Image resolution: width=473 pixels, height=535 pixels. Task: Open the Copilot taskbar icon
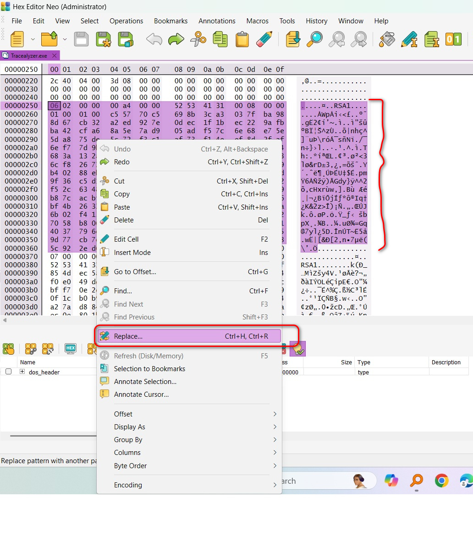[391, 481]
